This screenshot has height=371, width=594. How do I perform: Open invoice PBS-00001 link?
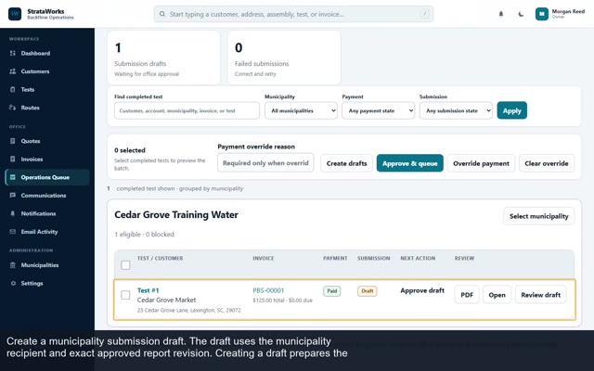click(x=268, y=290)
